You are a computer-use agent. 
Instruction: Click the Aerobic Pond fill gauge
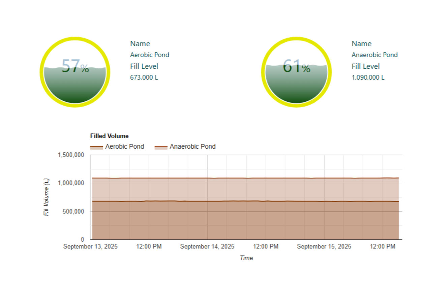pos(75,72)
